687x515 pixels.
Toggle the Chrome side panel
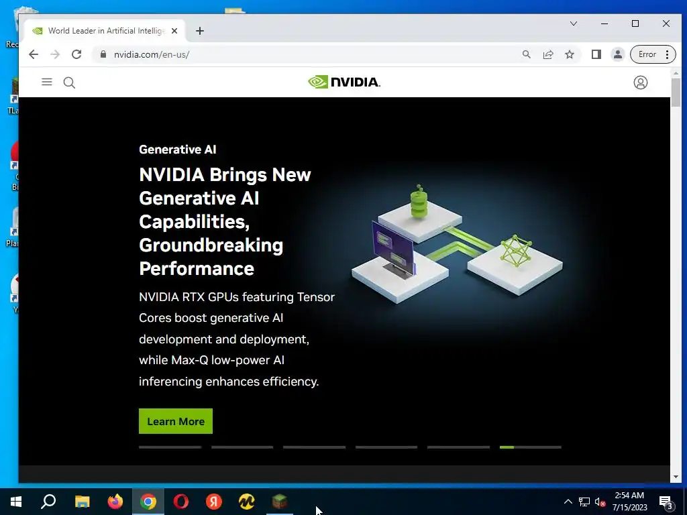pyautogui.click(x=596, y=54)
